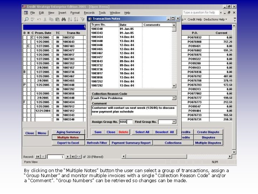
Task: Select the row with Trans No. 1003434 in notes list
Action: point(131,37)
